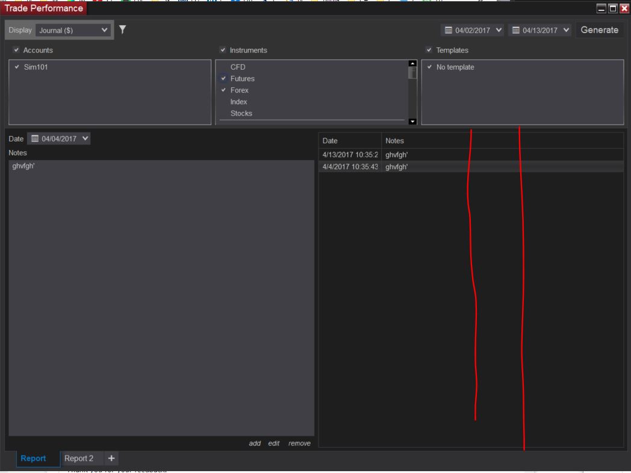Open the Display Journal ($) dropdown

(x=73, y=30)
